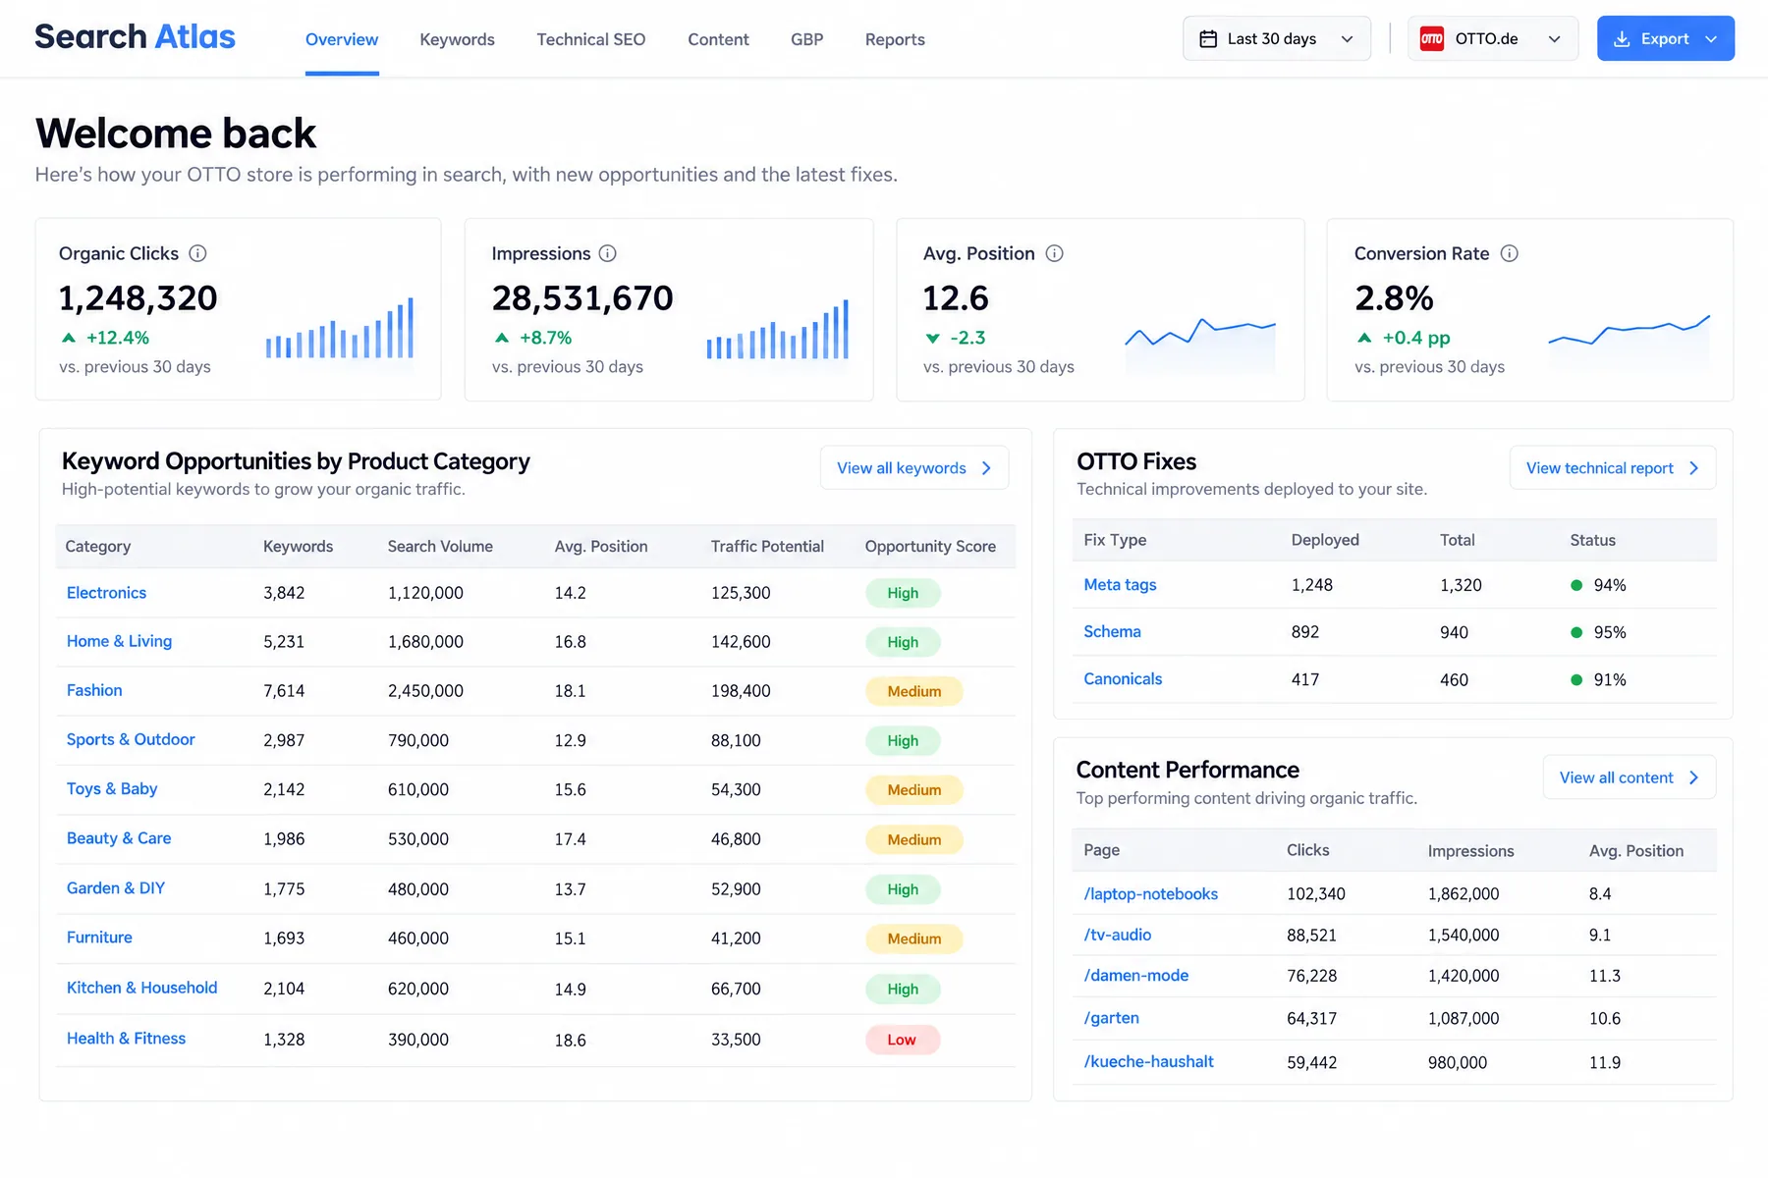Click the OTTO brand logo icon
1768x1178 pixels.
pos(1432,39)
